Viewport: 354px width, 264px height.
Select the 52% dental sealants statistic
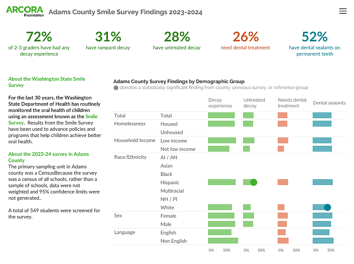(314, 37)
